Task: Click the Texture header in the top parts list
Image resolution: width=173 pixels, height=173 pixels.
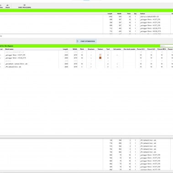Action: click(142, 14)
